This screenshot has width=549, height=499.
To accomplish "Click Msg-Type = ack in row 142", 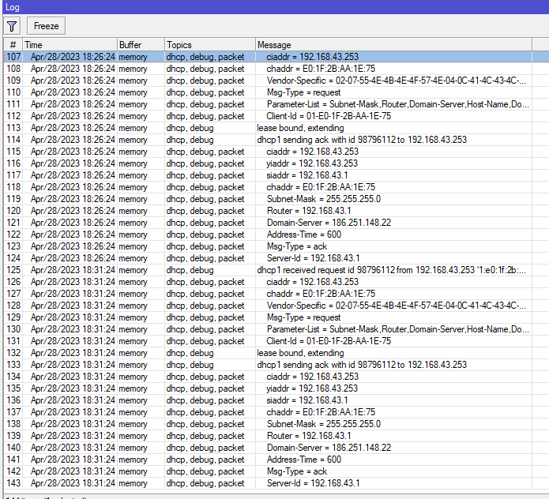I will [x=297, y=471].
